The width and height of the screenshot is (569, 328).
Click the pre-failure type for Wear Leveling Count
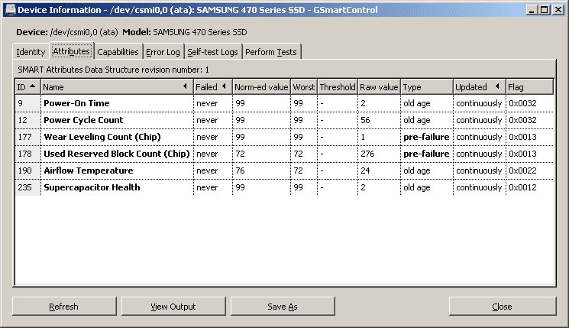426,137
